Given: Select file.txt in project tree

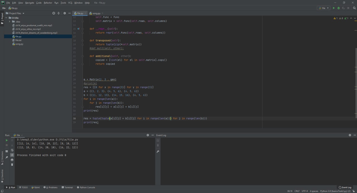Looking at the screenshot, I should (x=18, y=40).
